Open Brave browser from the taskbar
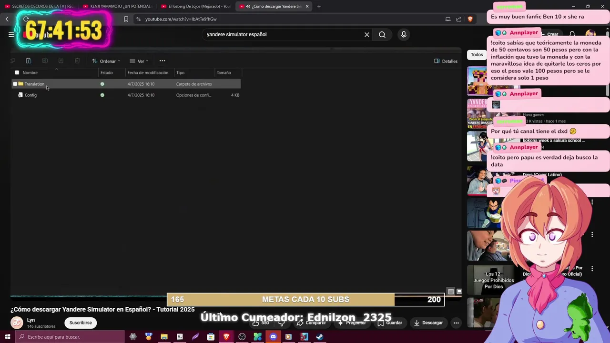This screenshot has height=343, width=610. [226, 337]
